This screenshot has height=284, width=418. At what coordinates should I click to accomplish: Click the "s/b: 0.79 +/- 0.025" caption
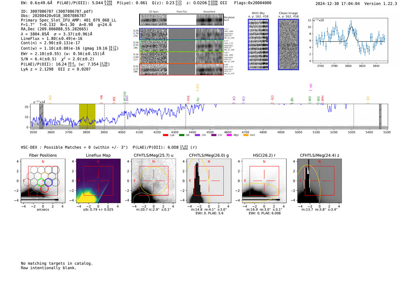point(98,209)
